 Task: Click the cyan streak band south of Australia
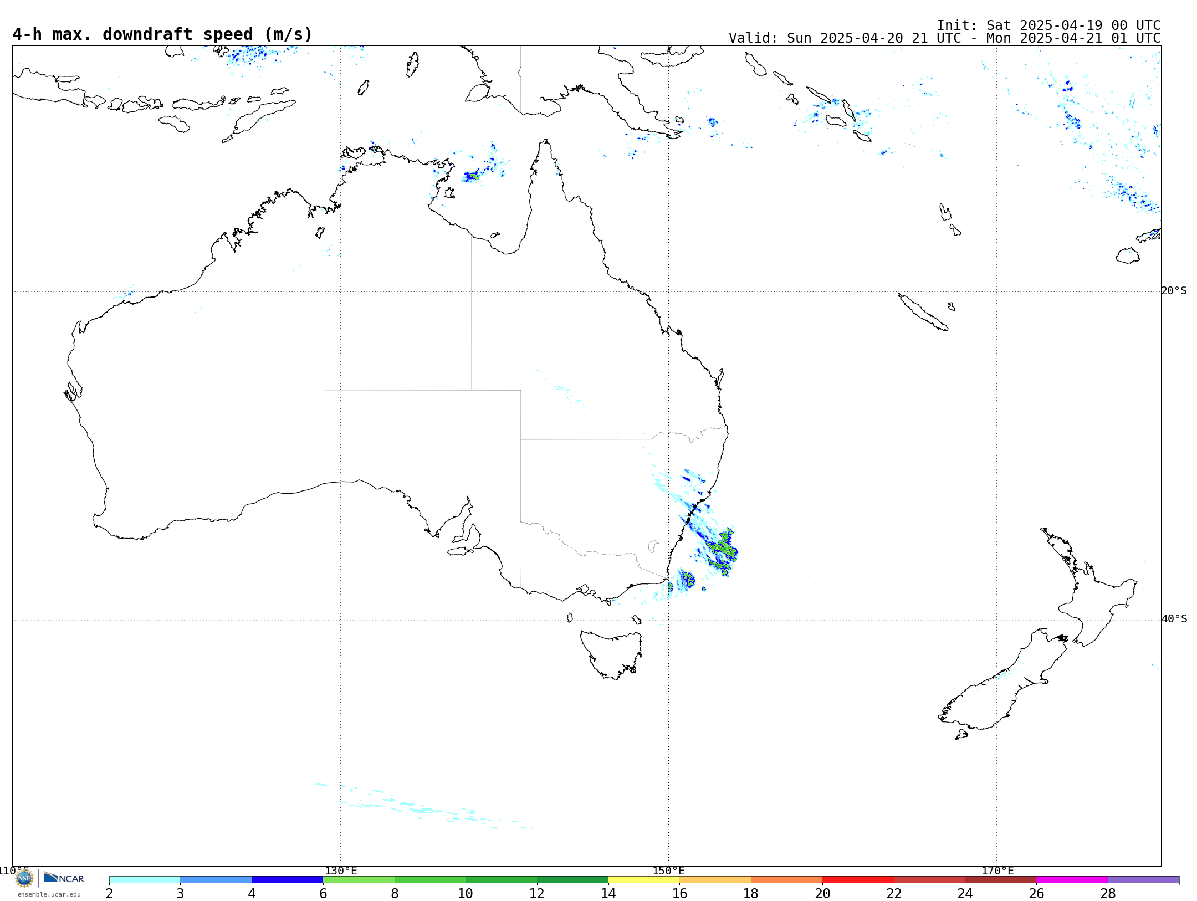(422, 807)
